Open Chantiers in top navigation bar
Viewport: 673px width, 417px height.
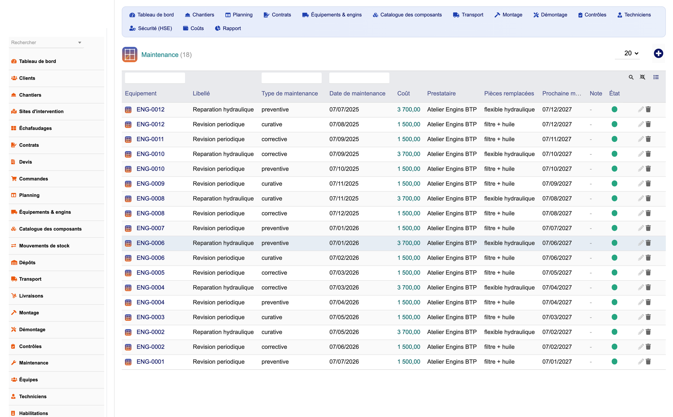200,15
